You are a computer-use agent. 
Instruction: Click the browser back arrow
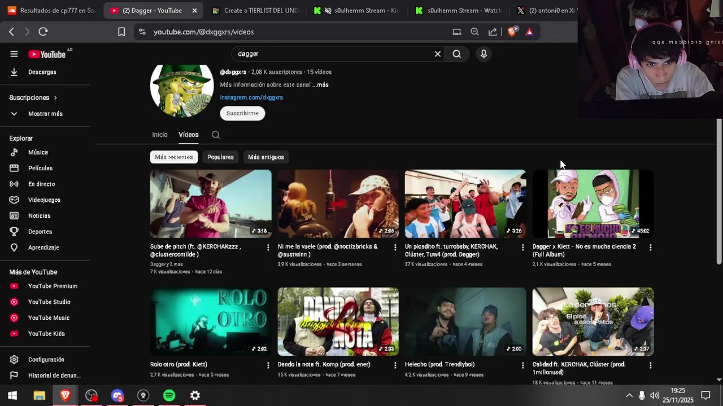click(11, 32)
